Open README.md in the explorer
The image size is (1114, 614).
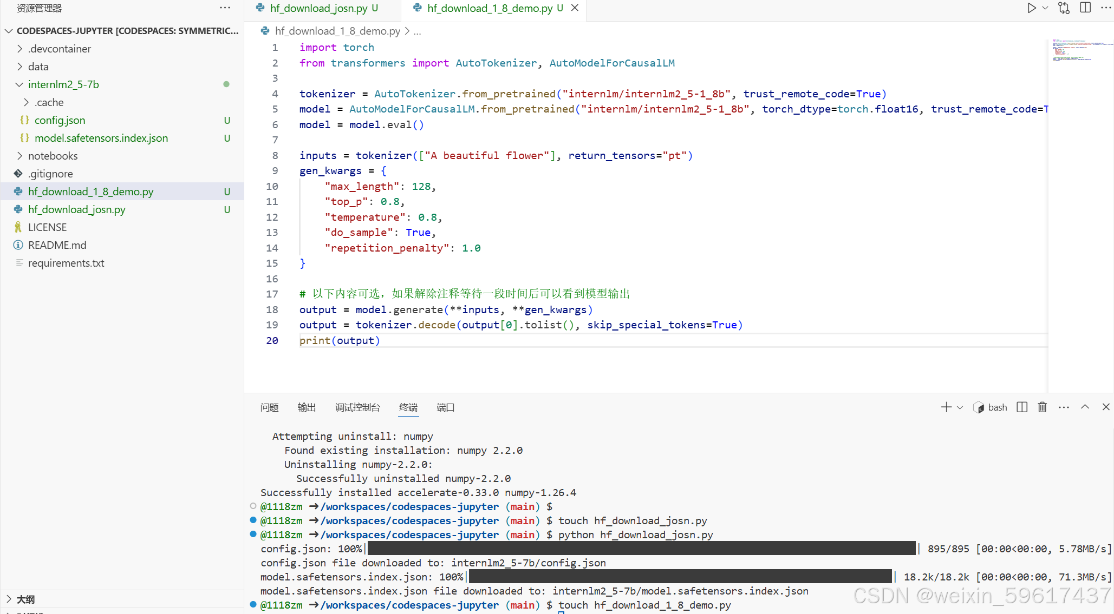[57, 245]
